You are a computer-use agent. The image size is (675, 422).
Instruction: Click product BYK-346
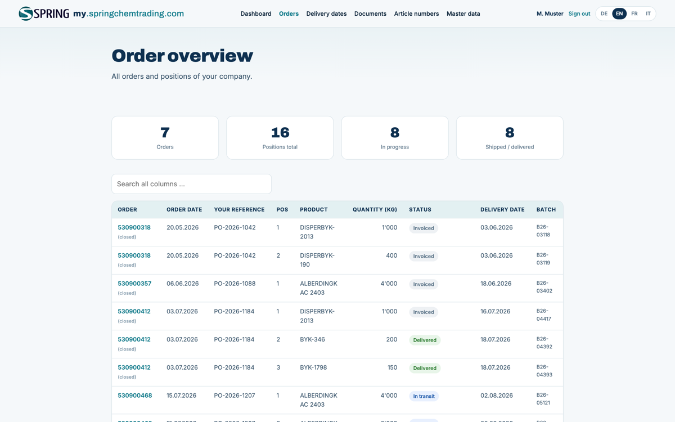coord(312,339)
